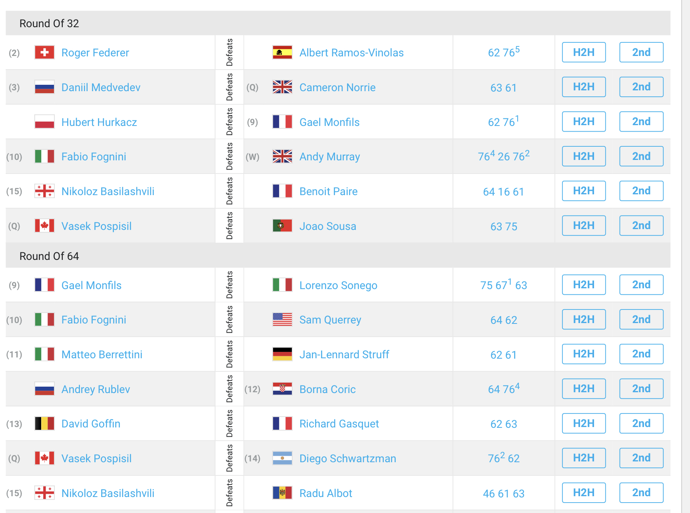Click the Portuguese flag beside Joao Sousa
Viewport: 690px width, 513px height.
pyautogui.click(x=282, y=226)
